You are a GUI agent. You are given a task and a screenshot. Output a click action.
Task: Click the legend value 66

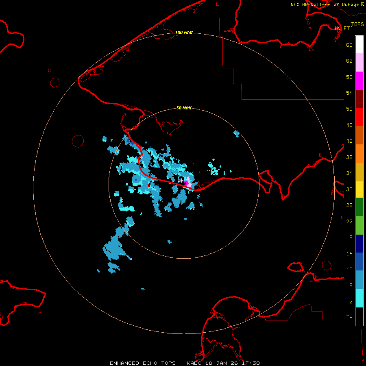click(349, 45)
